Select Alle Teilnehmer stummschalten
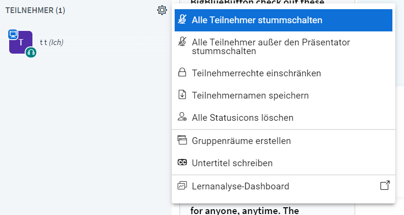The width and height of the screenshot is (404, 215). pyautogui.click(x=284, y=20)
